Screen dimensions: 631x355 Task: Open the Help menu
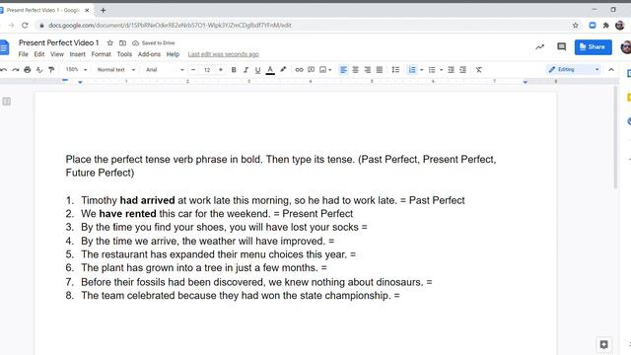click(x=173, y=54)
